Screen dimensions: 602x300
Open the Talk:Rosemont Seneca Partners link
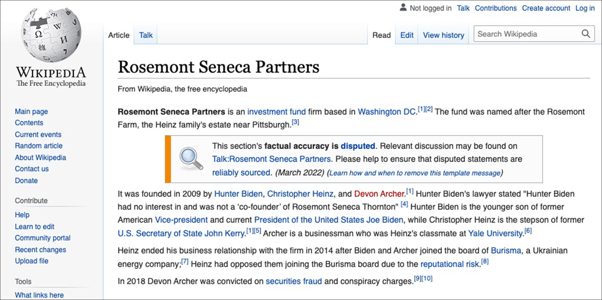click(272, 159)
